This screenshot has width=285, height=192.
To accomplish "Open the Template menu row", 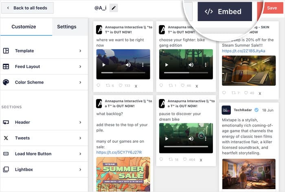I will point(44,51).
